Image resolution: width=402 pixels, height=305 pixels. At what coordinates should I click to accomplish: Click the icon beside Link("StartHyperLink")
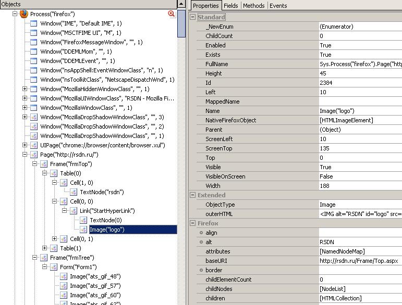click(x=74, y=211)
